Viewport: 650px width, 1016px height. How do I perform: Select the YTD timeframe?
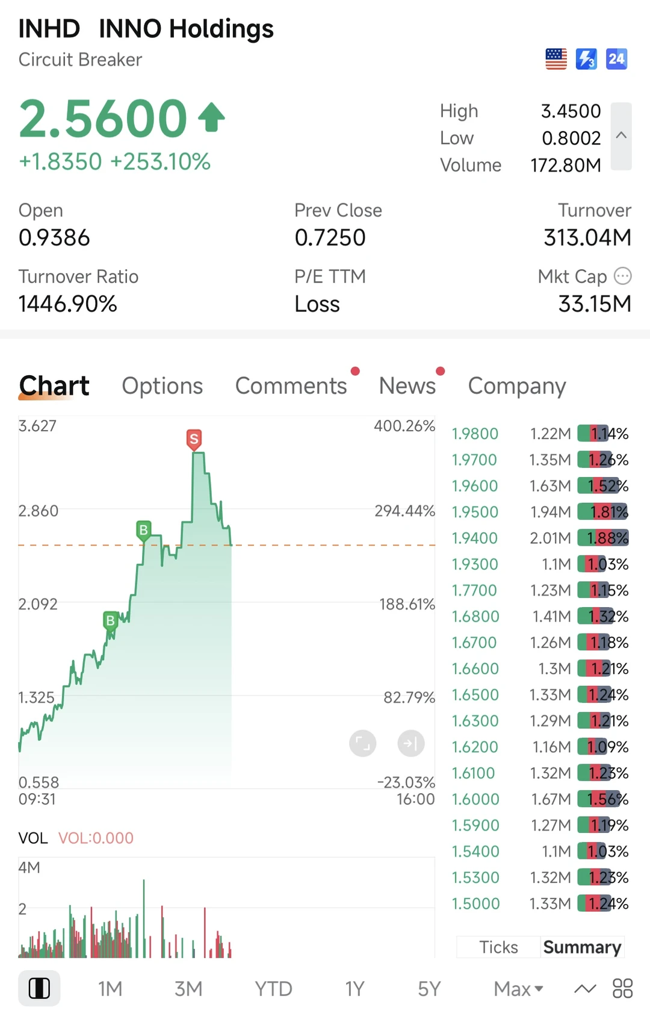pos(273,988)
